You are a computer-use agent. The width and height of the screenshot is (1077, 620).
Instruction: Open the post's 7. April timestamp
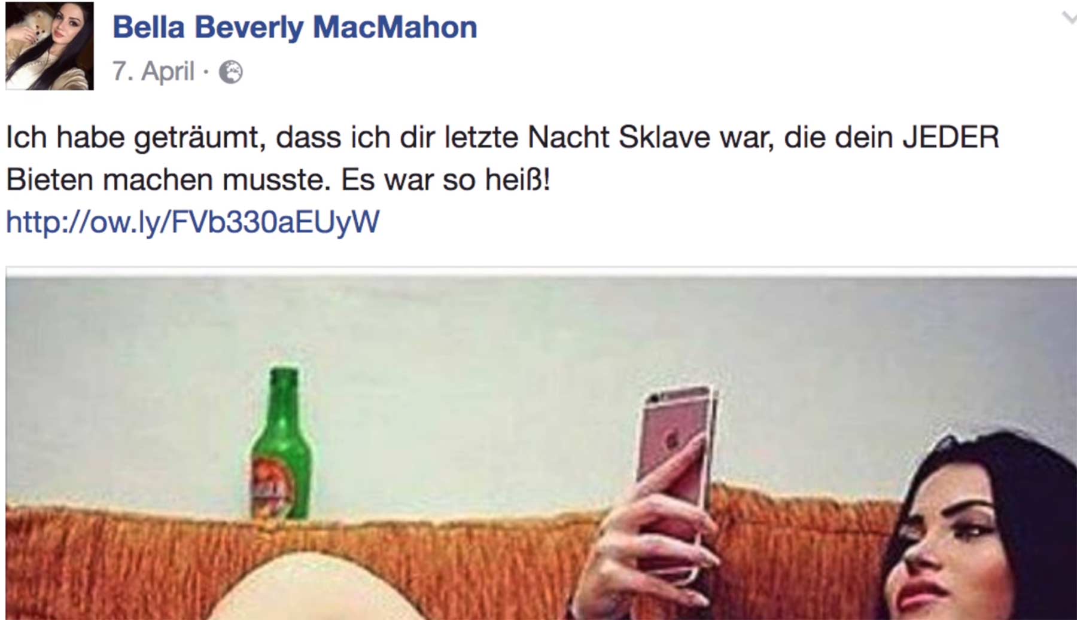(153, 72)
